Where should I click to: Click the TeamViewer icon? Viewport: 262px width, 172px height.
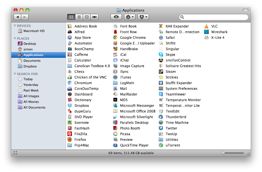click(x=161, y=94)
